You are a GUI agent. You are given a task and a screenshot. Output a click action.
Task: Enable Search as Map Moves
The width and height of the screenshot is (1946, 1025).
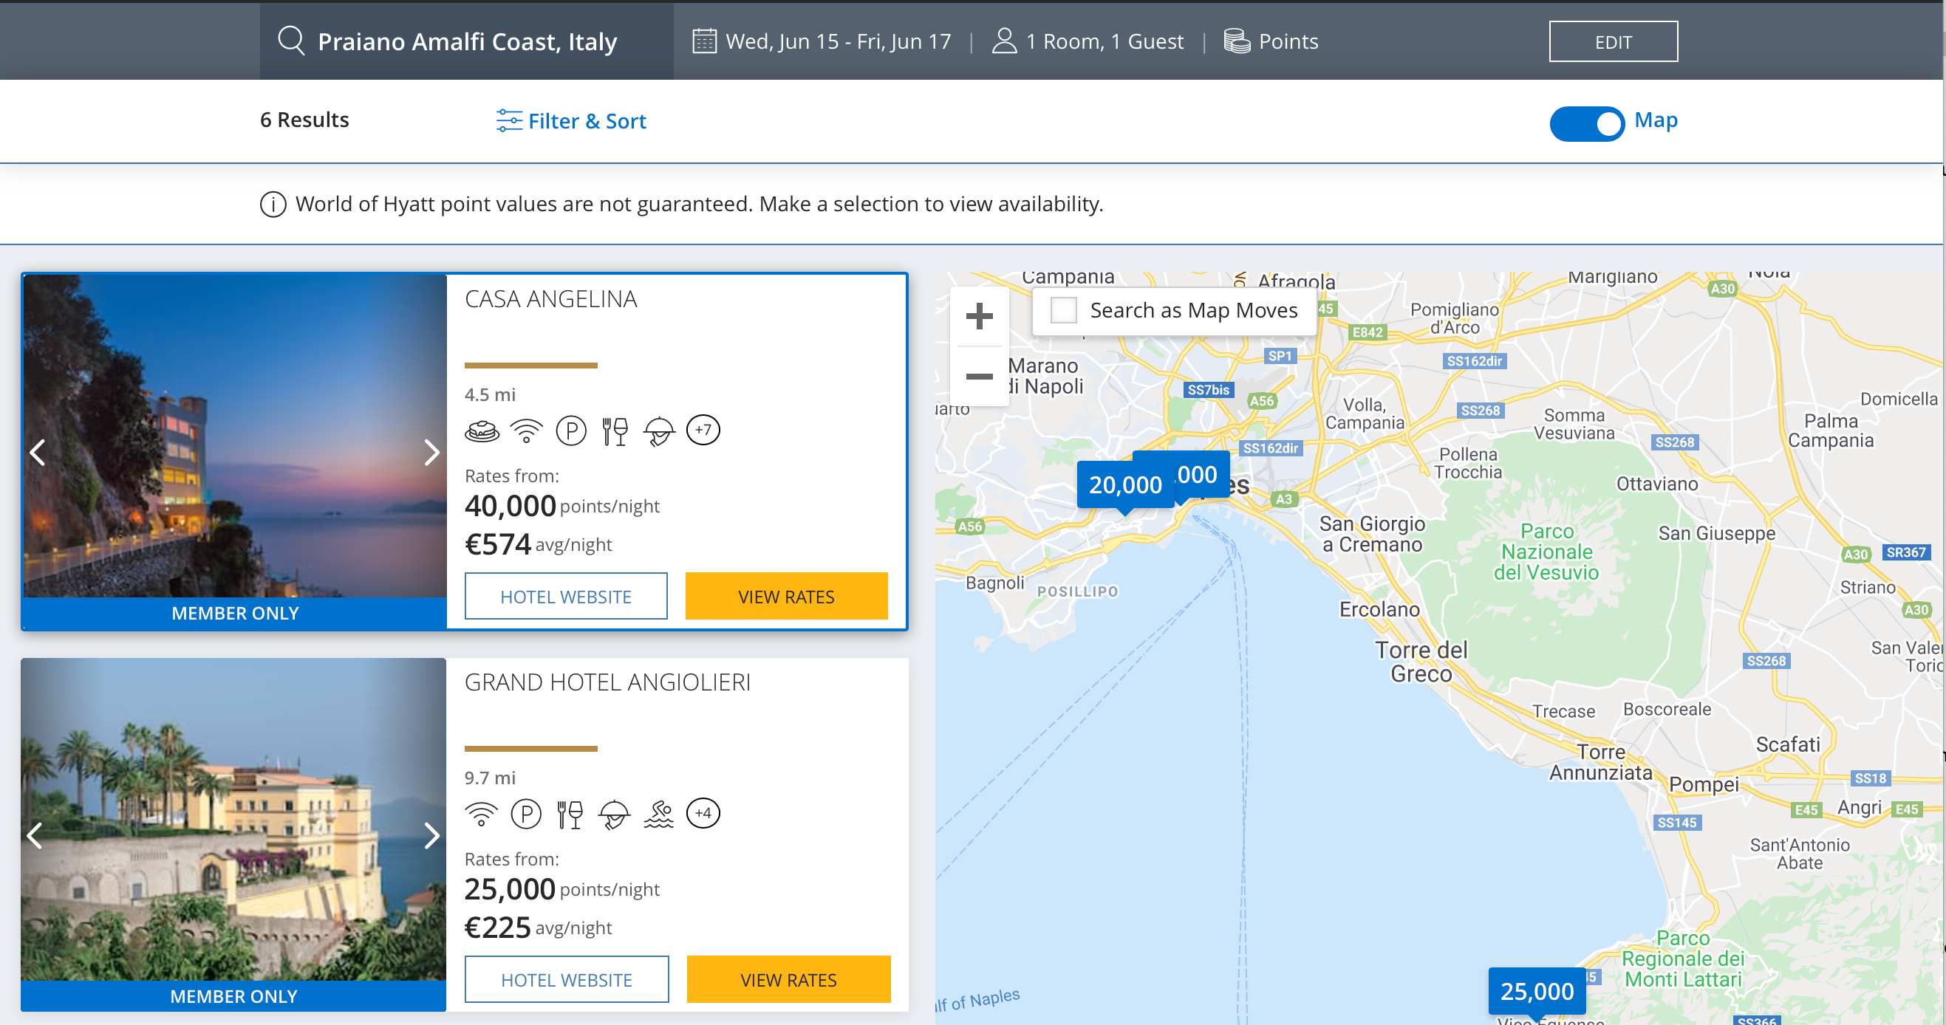pos(1065,309)
